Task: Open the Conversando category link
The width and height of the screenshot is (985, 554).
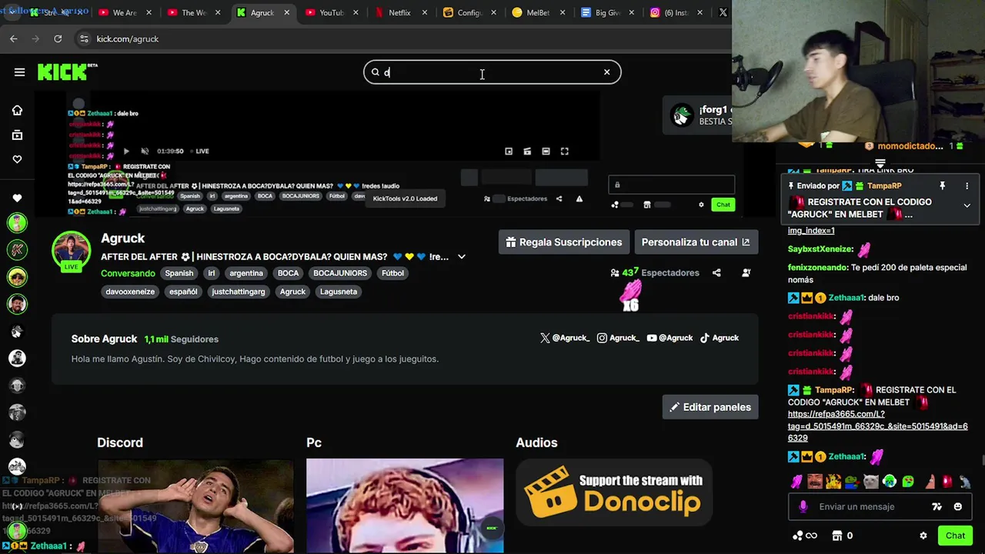Action: tap(128, 273)
